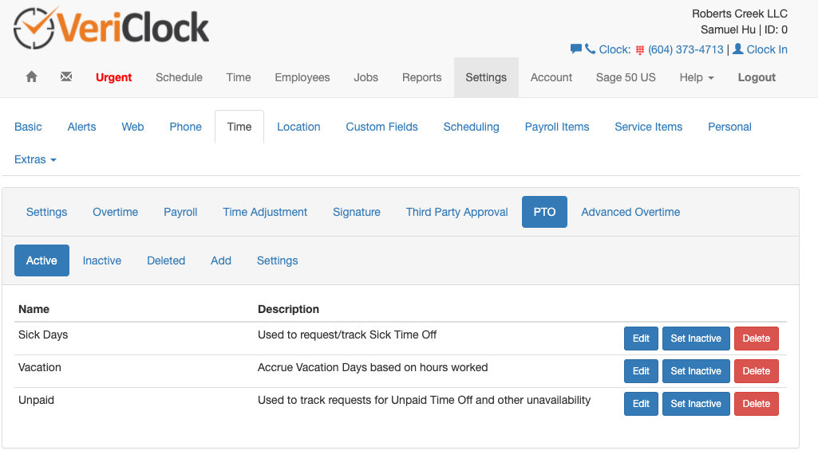Click the (604) 373-4713 phone number link

point(686,49)
